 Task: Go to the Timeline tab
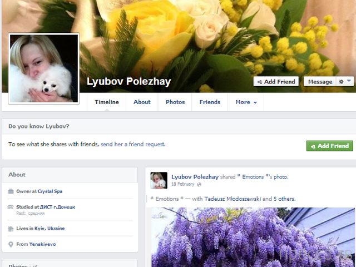(x=106, y=102)
